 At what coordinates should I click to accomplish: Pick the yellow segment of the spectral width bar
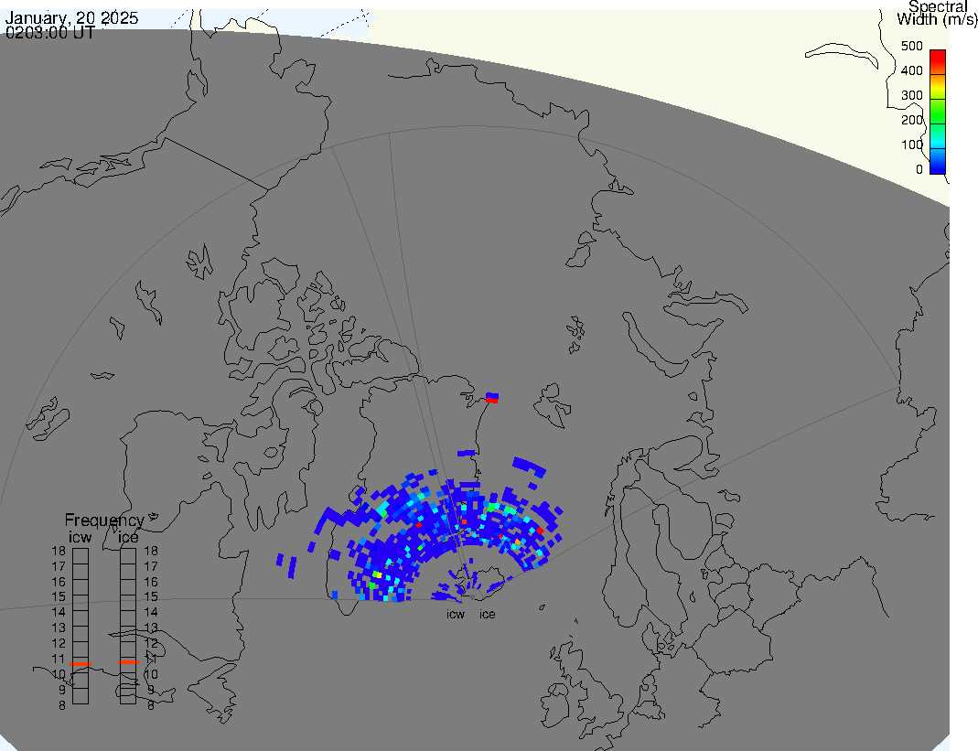(x=938, y=87)
